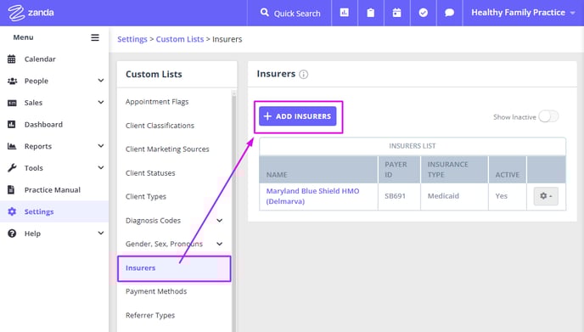Click the Add Insurers button
Viewport: 584px width, 332px height.
(298, 116)
